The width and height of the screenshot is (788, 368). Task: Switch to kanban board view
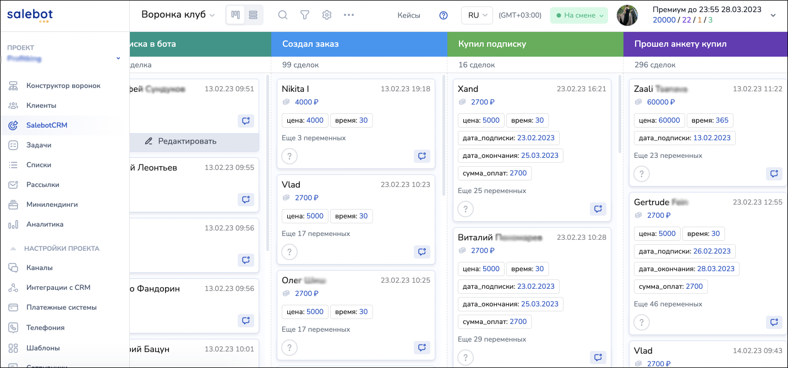[x=236, y=15]
